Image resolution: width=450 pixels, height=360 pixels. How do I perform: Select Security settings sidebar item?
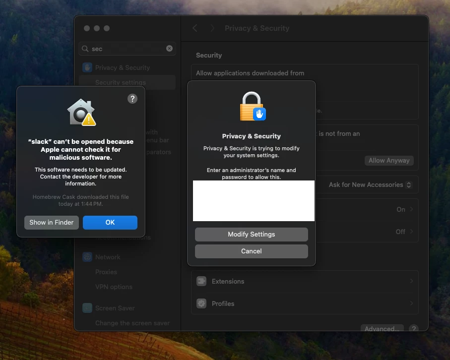click(127, 82)
